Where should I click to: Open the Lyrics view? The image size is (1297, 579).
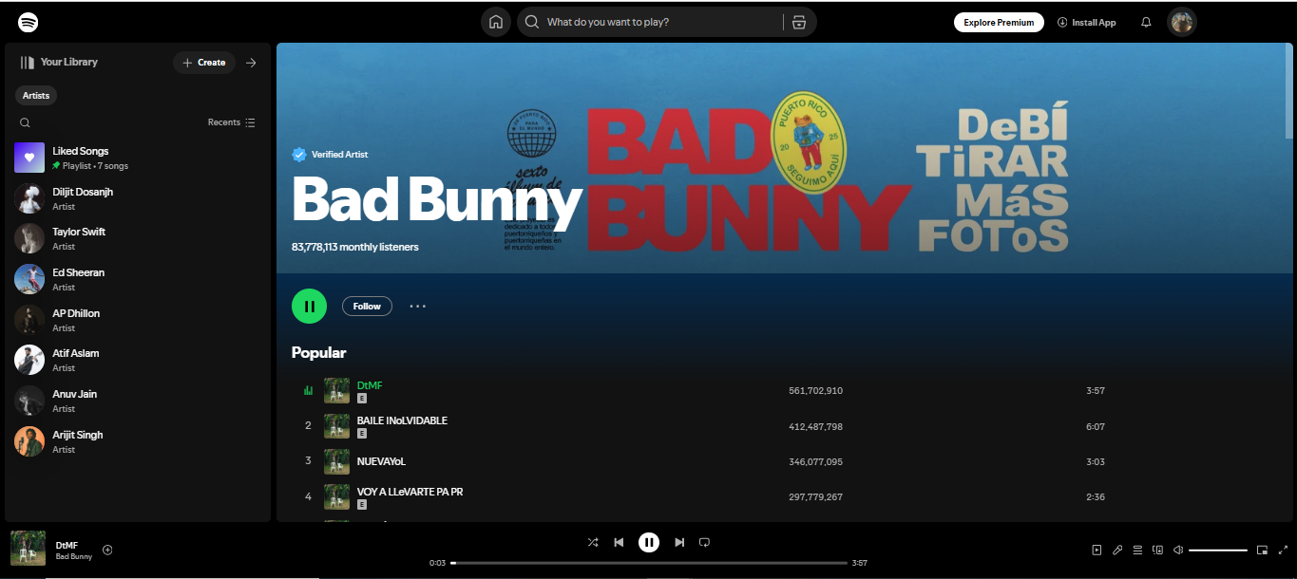click(1117, 550)
